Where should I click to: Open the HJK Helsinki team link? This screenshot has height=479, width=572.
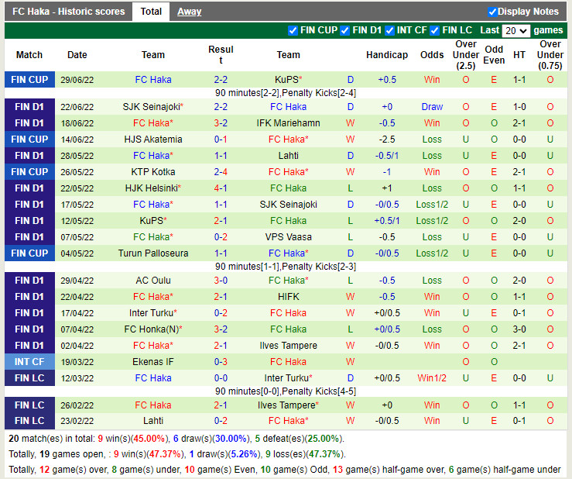[151, 188]
